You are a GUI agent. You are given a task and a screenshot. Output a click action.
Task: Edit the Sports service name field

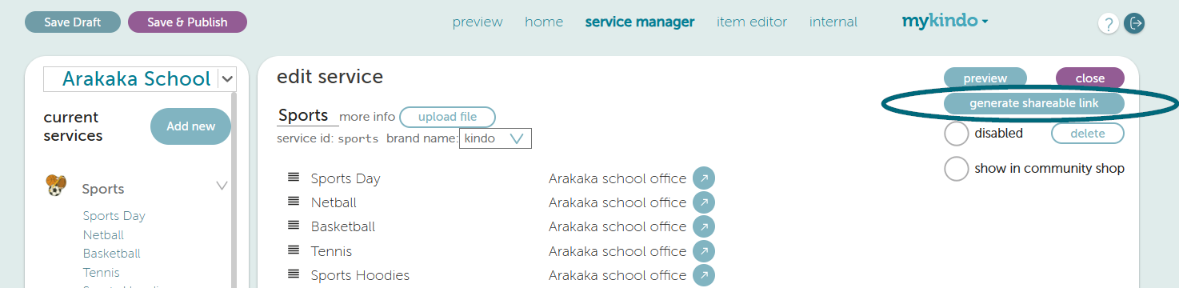point(303,116)
